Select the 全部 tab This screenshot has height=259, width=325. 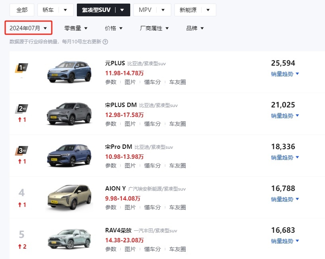[22, 10]
